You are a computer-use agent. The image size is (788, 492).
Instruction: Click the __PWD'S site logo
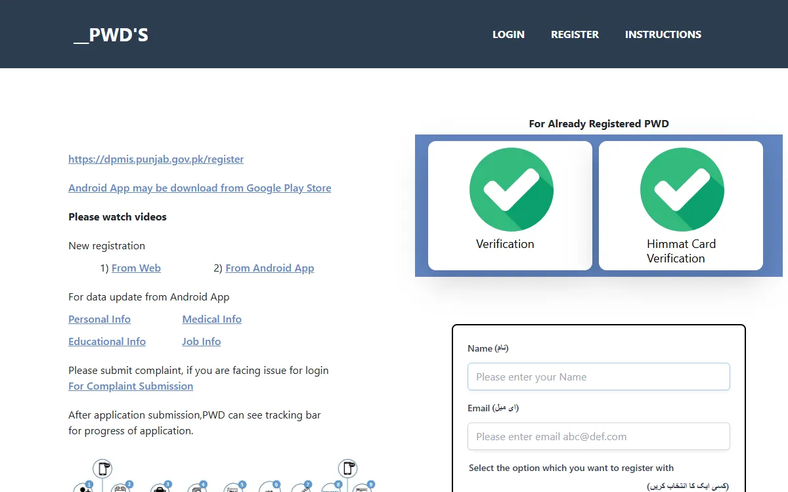click(111, 34)
